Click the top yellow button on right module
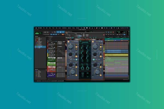The width and height of the screenshot is (164, 109). (101, 45)
